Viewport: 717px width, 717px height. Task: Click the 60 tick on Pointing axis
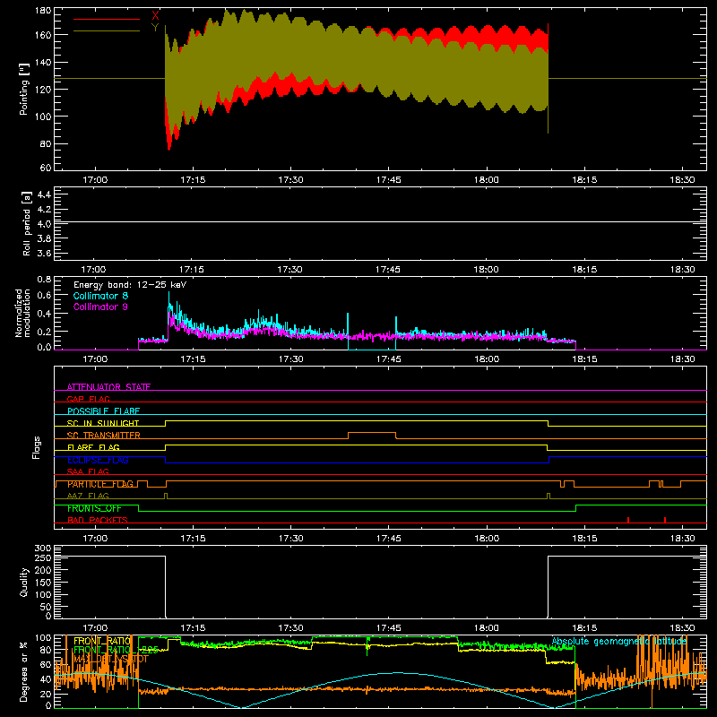pos(46,168)
